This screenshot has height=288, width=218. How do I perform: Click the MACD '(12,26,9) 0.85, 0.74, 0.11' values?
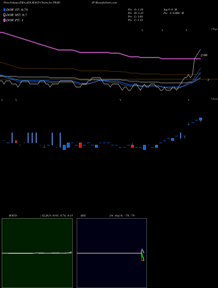pyautogui.click(x=57, y=216)
